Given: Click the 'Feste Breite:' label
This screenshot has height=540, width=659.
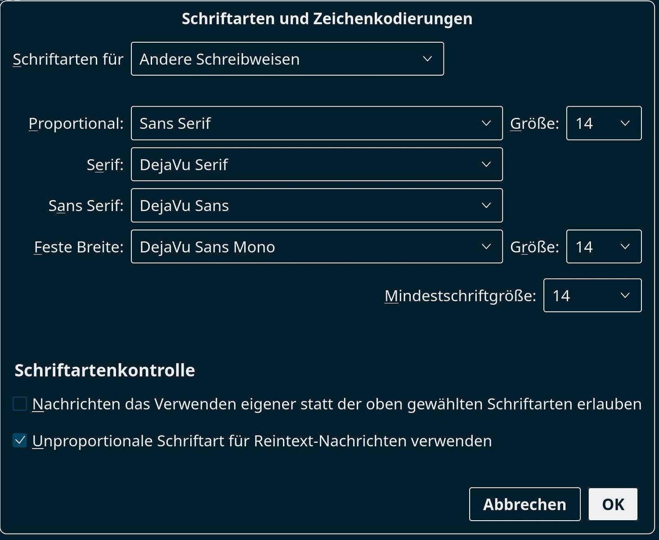Looking at the screenshot, I should pos(79,247).
